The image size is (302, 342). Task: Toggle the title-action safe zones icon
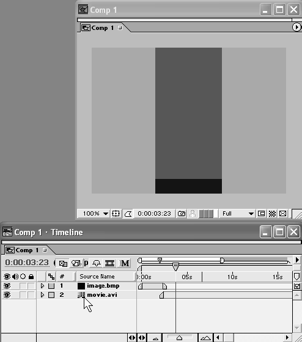[116, 214]
